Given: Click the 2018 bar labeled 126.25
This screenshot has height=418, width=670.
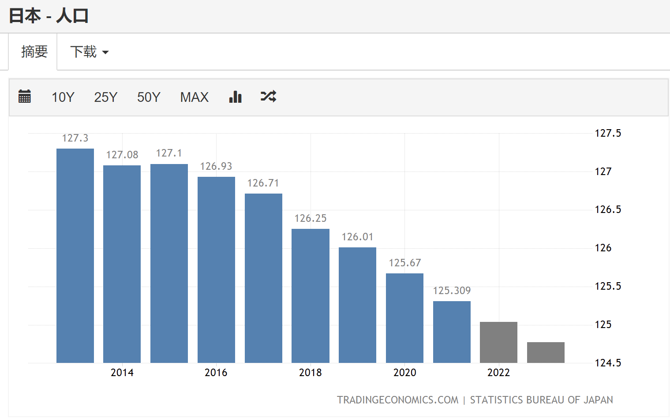Looking at the screenshot, I should pos(311,296).
